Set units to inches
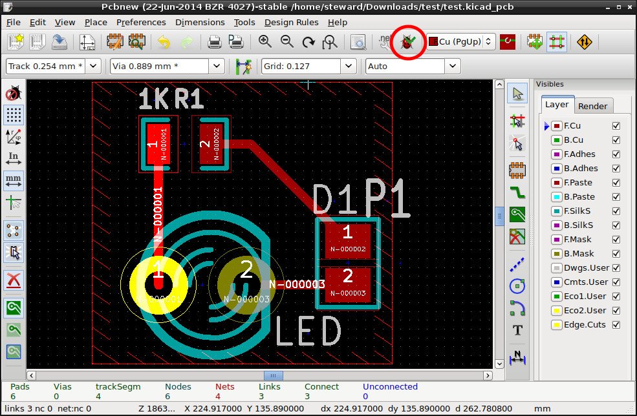This screenshot has height=416, width=637. (14, 159)
